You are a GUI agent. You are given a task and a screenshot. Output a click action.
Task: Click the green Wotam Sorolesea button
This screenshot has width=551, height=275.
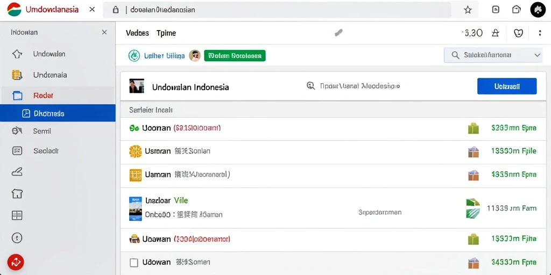(x=235, y=55)
